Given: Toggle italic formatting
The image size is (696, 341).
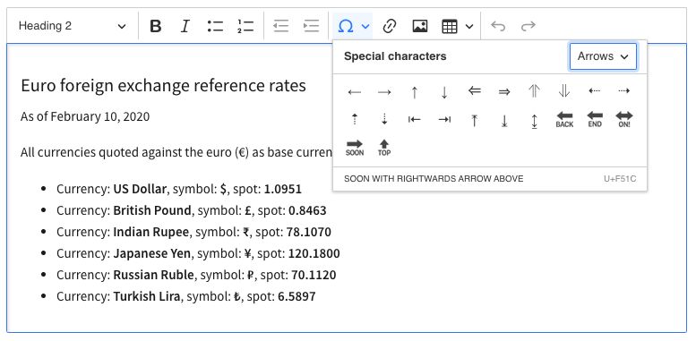Looking at the screenshot, I should point(185,26).
